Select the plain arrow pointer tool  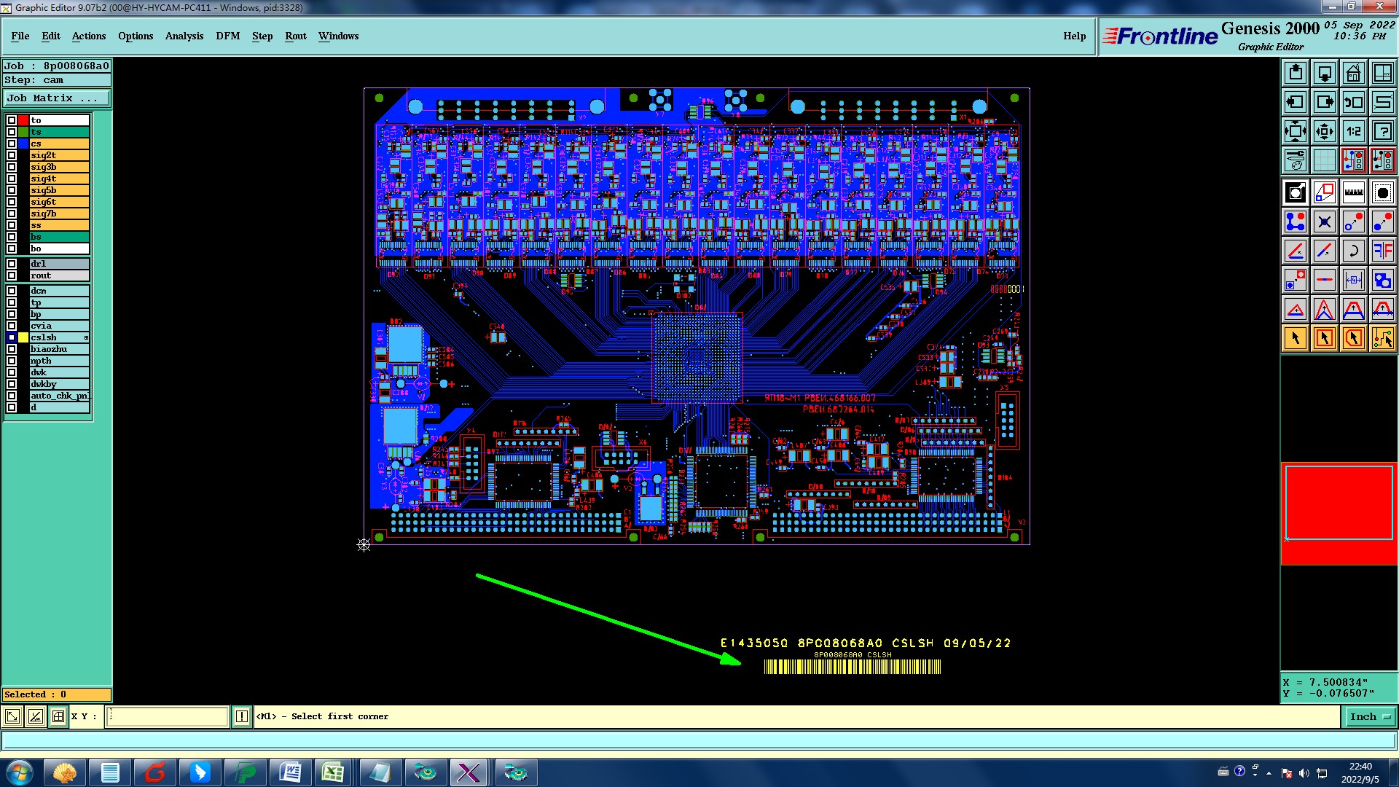tap(1296, 338)
